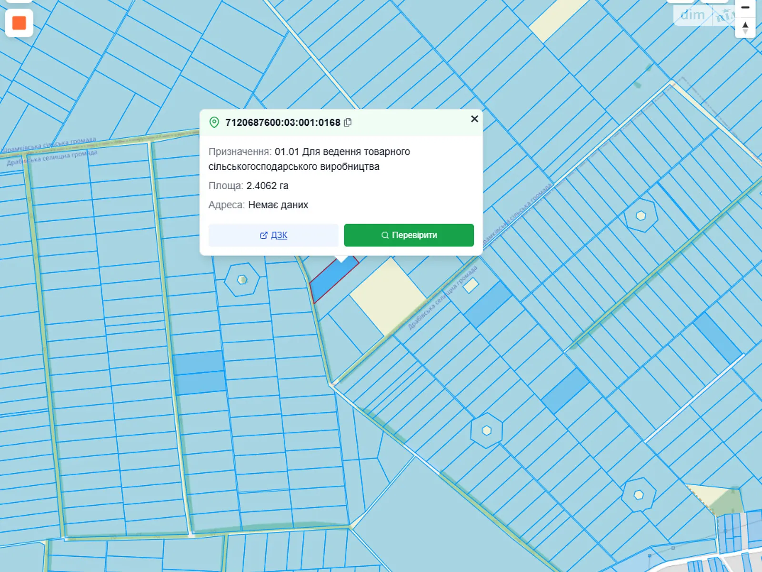Click the green location pin icon
Screen dimensions: 762x572
214,123
